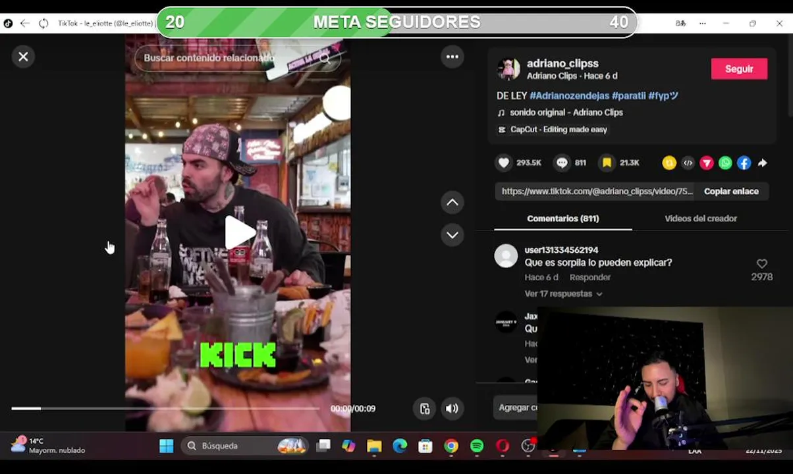Open Spotify from the taskbar
Image resolution: width=793 pixels, height=474 pixels.
point(477,446)
